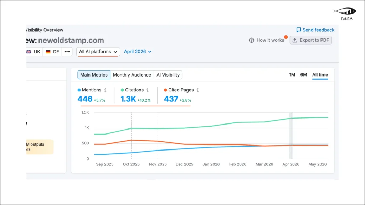Click the Nov 2025 dashed marker line
The image size is (365, 205).
158,136
